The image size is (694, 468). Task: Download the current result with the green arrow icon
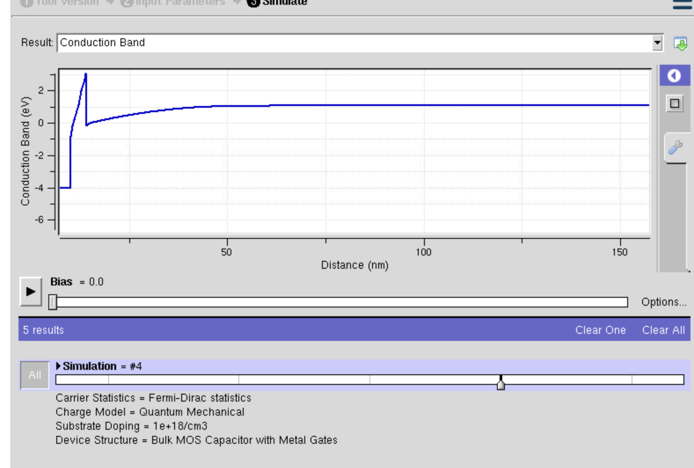pos(680,44)
